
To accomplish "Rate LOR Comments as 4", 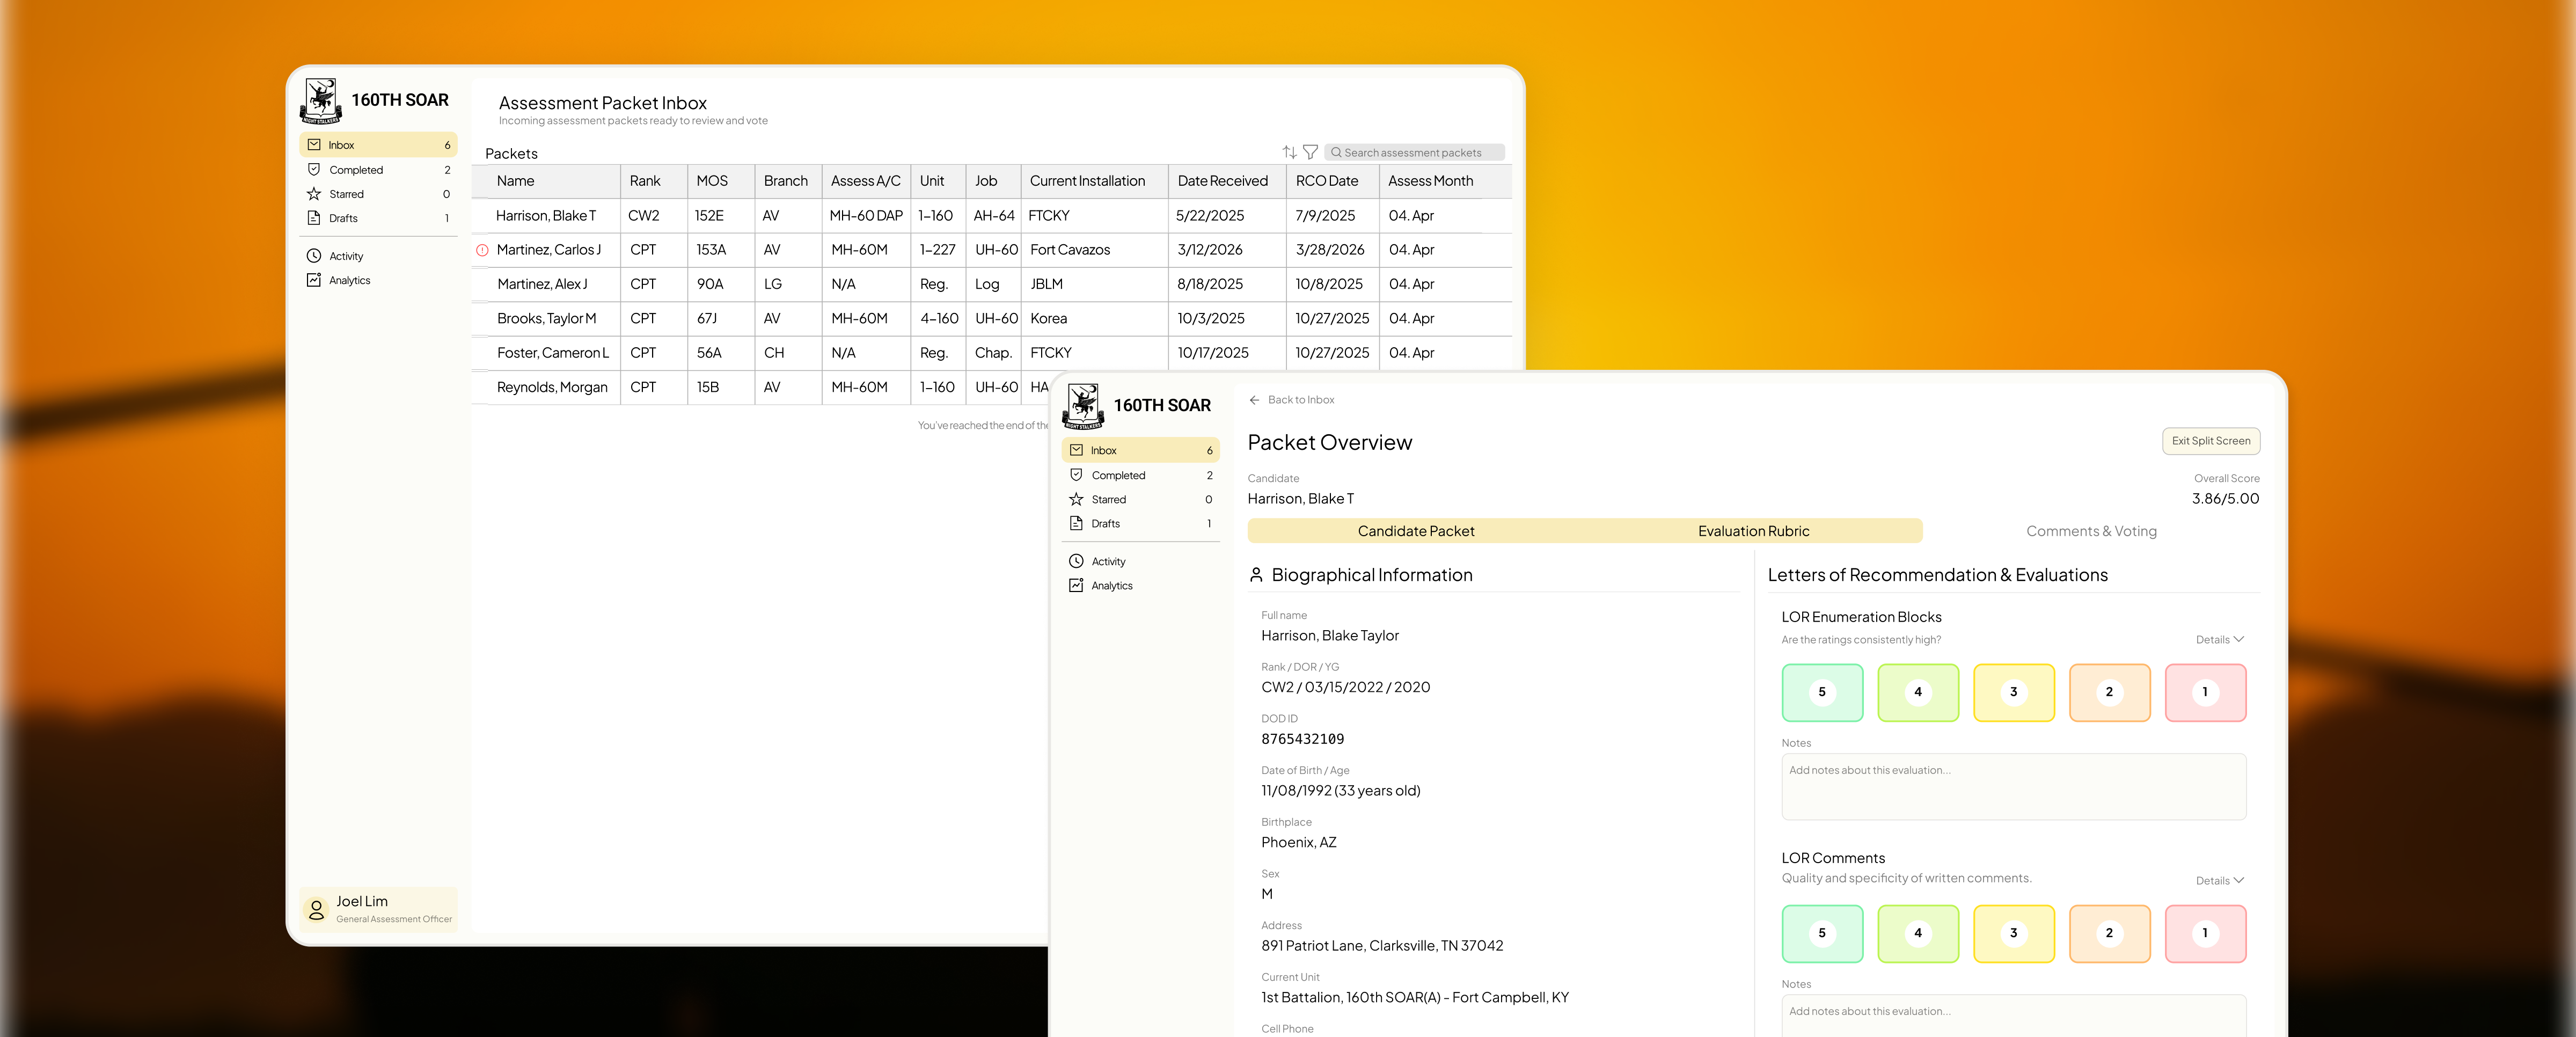I will (1918, 933).
